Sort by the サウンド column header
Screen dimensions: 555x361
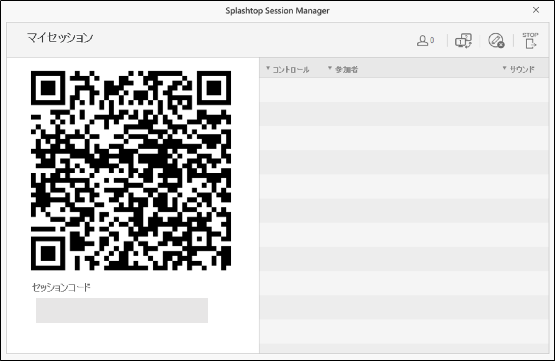pos(519,69)
